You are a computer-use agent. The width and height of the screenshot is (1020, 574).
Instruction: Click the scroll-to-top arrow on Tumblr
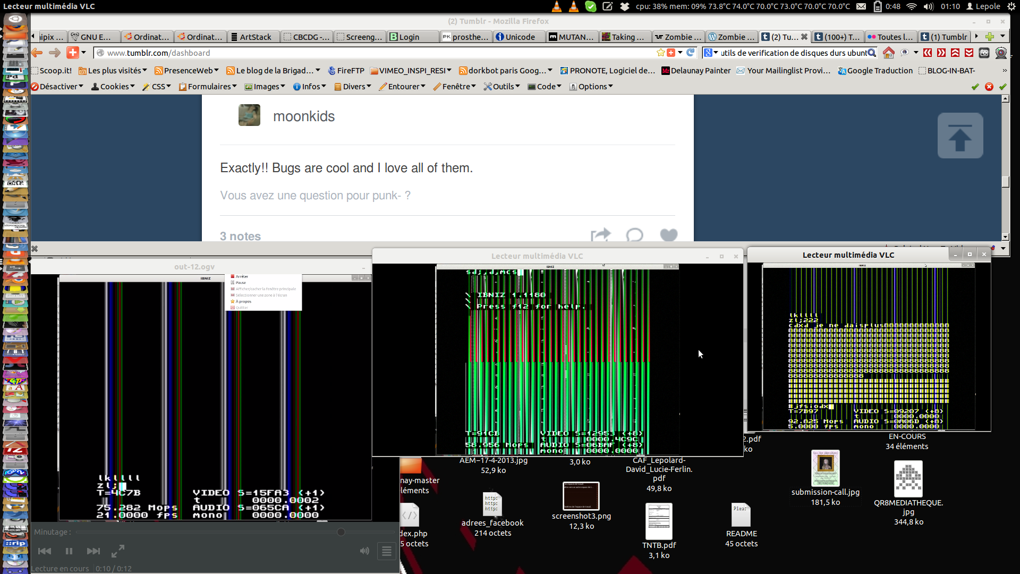coord(960,136)
